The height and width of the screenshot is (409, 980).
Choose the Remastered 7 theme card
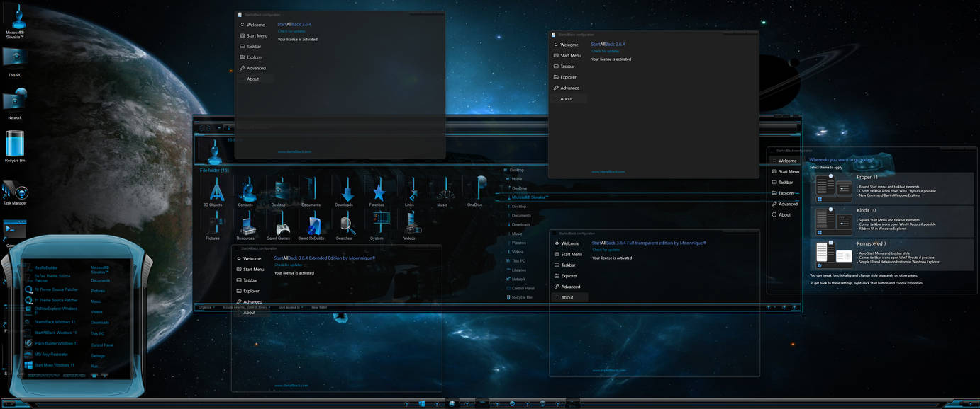point(892,255)
